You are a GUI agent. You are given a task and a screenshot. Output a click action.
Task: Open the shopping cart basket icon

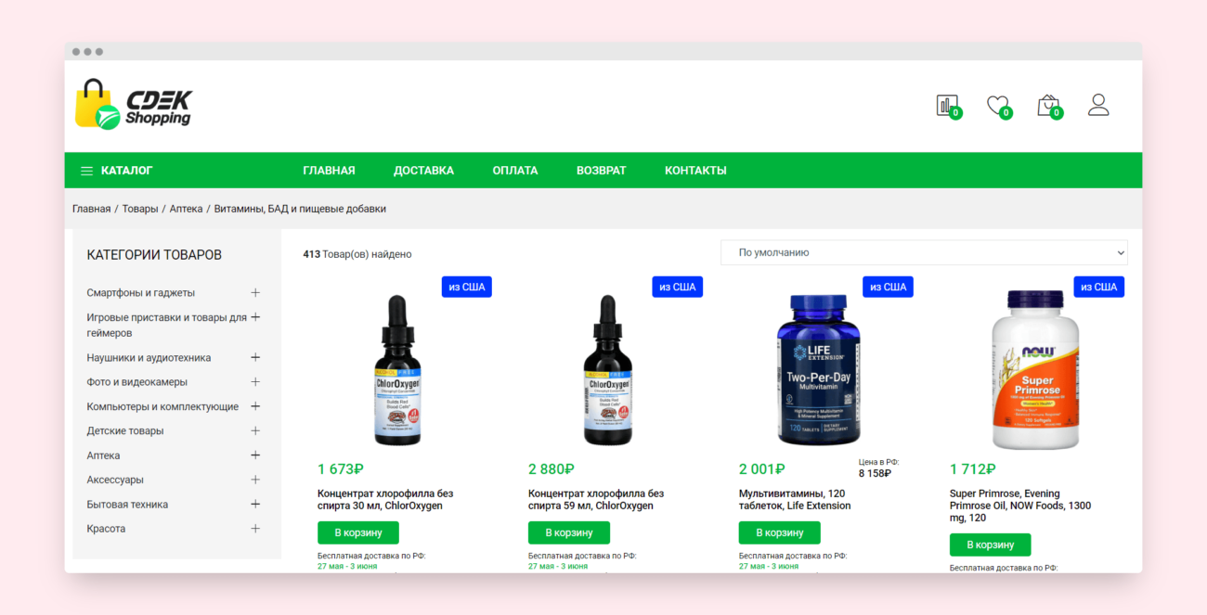point(1048,105)
